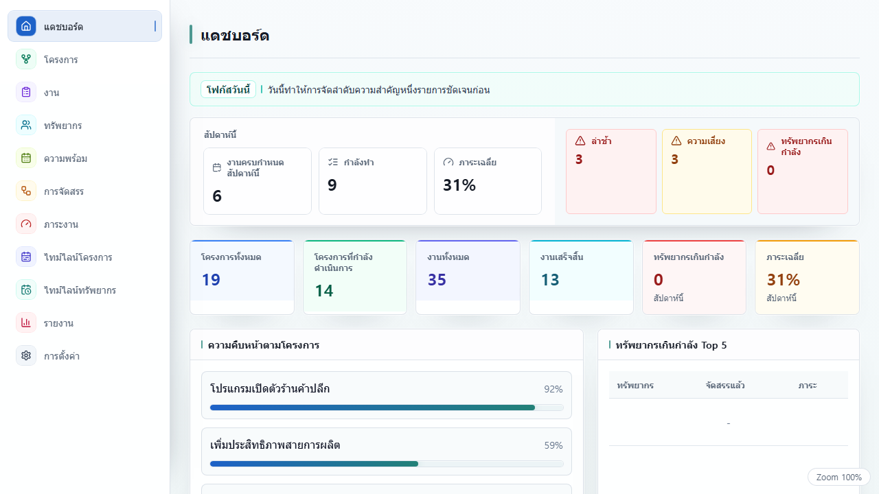Open ไทม์ไลน์ทรัพยากร from the sidebar

85,290
